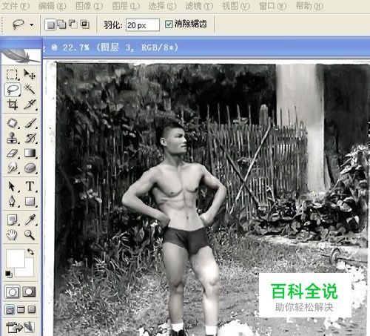Select the Path Selection tool
This screenshot has height=336, width=370.
tap(12, 186)
